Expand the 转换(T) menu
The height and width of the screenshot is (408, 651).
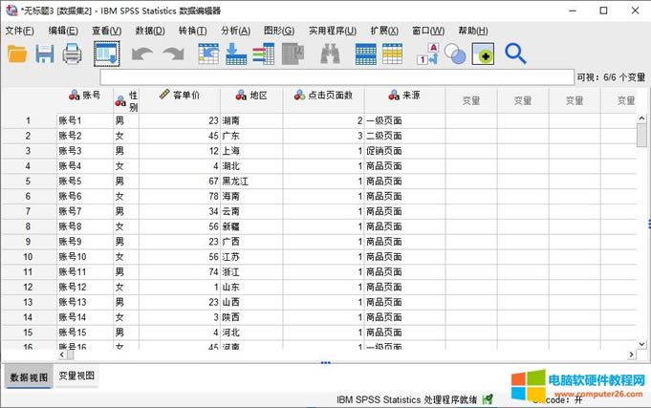coord(192,31)
